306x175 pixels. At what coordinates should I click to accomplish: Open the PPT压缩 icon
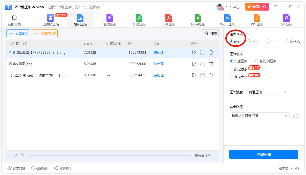tap(257, 18)
